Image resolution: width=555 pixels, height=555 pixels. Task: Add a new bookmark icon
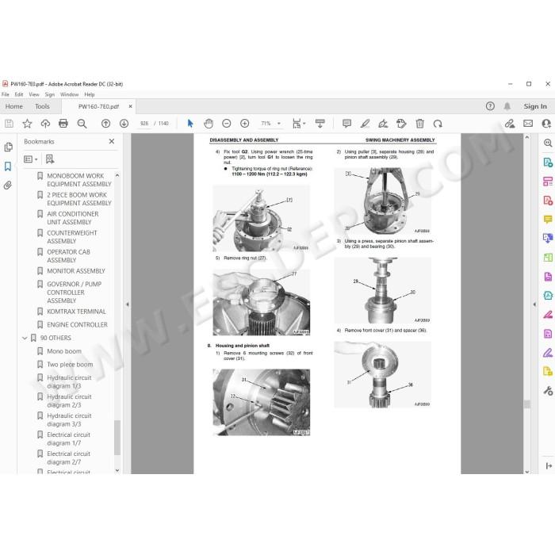(50, 159)
